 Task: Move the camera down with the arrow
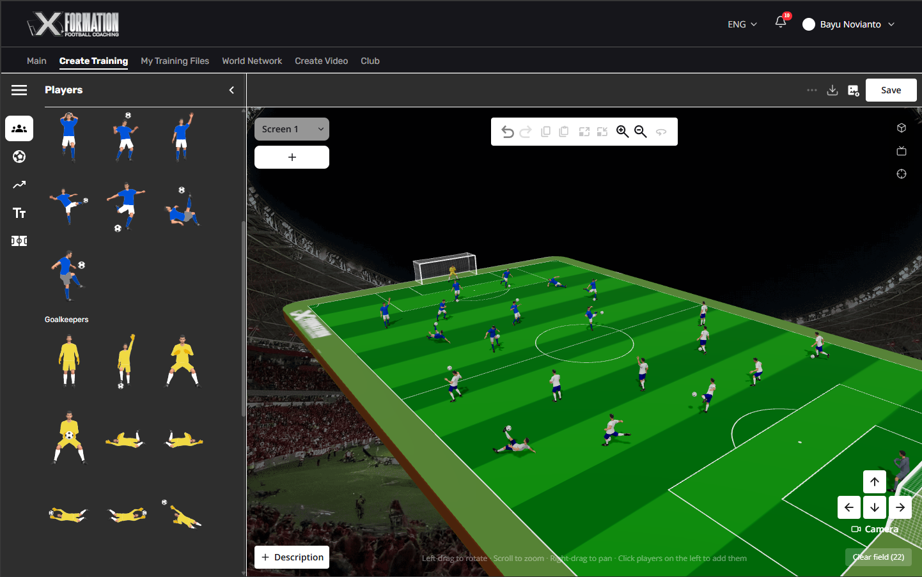pos(875,507)
